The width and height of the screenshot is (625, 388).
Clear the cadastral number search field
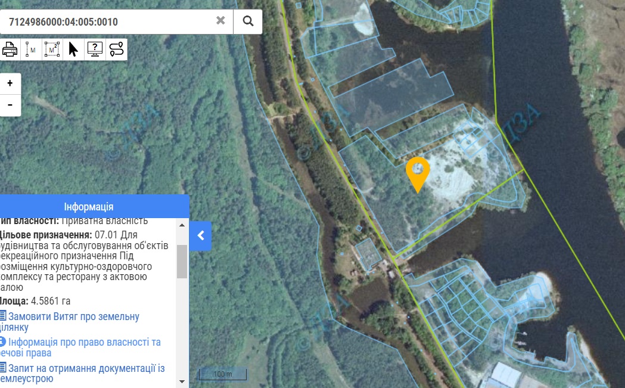tap(220, 21)
